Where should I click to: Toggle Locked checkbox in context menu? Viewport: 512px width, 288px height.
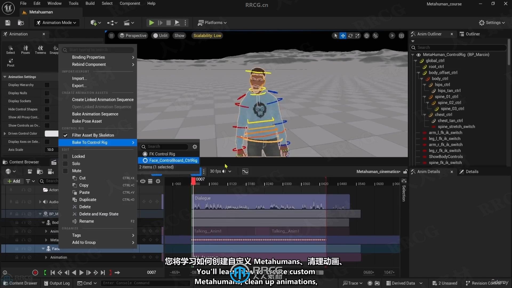[x=65, y=156]
